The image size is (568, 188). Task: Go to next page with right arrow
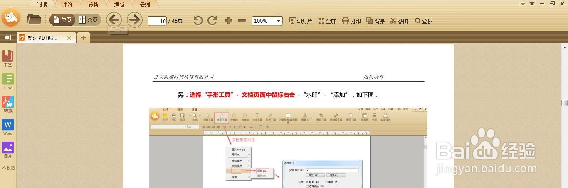[135, 20]
